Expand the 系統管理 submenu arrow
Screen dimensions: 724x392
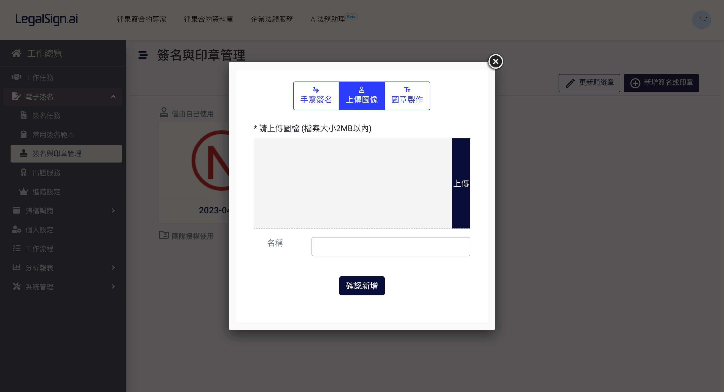[113, 287]
